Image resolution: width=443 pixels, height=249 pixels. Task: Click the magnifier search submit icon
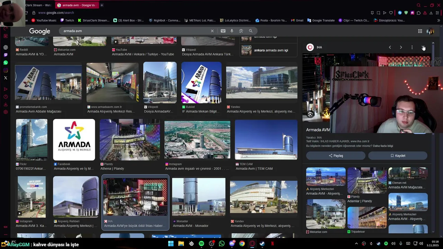[251, 31]
